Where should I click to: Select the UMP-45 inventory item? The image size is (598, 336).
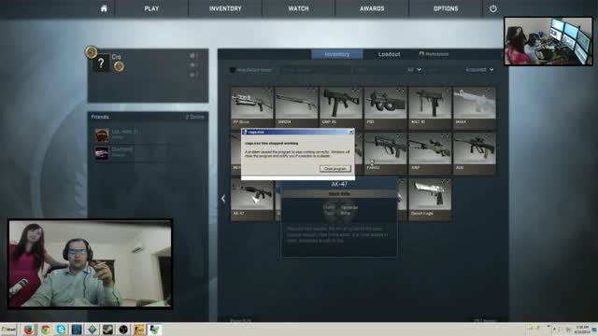tap(341, 107)
